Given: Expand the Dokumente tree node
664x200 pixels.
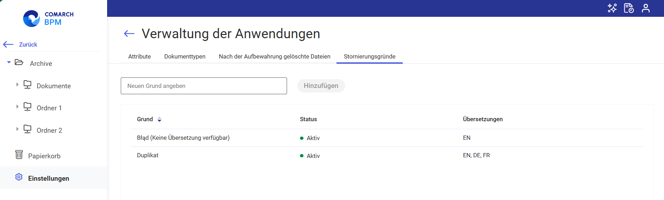Looking at the screenshot, I should tap(17, 84).
